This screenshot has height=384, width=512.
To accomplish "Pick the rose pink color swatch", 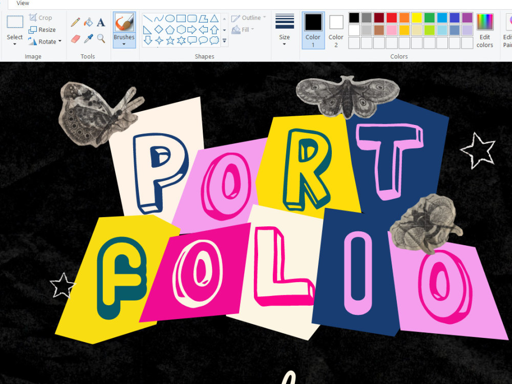I will click(392, 30).
